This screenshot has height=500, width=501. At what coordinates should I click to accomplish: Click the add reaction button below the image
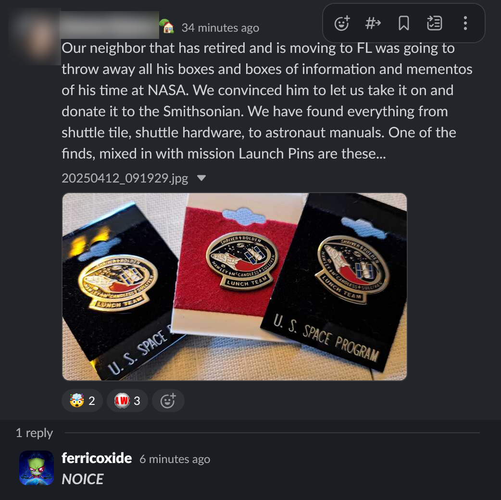168,401
